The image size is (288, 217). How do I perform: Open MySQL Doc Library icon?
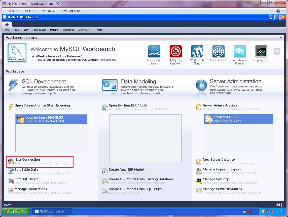point(154,51)
